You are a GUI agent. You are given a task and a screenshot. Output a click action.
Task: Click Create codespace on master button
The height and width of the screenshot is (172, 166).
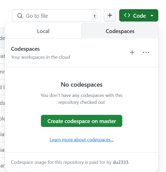(82, 121)
